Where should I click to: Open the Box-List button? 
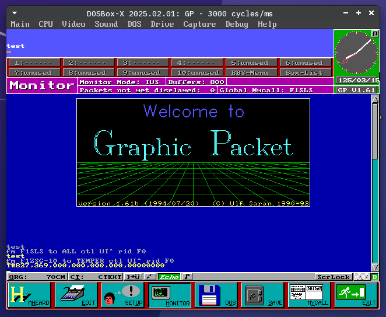coord(306,72)
